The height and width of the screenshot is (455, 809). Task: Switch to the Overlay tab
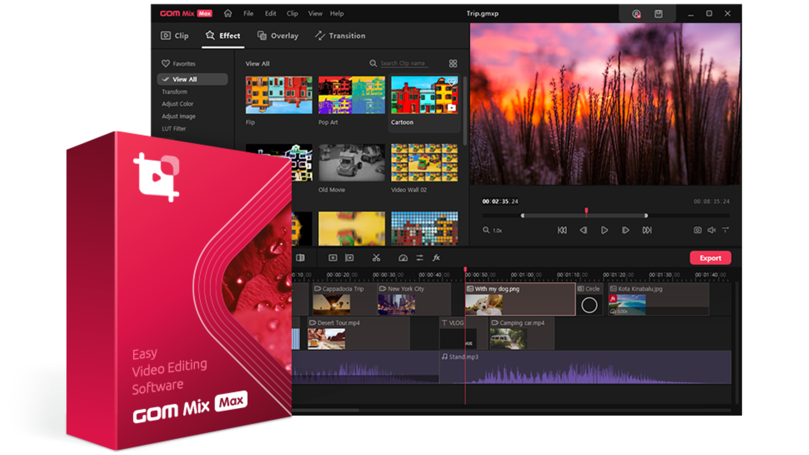pos(278,36)
